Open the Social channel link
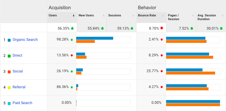 pos(17,71)
